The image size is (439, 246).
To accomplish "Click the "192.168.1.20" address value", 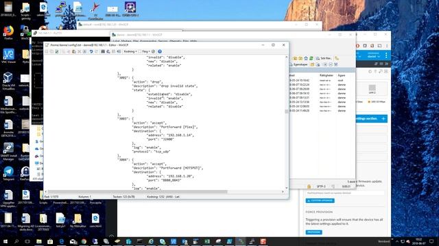I will (180, 176).
